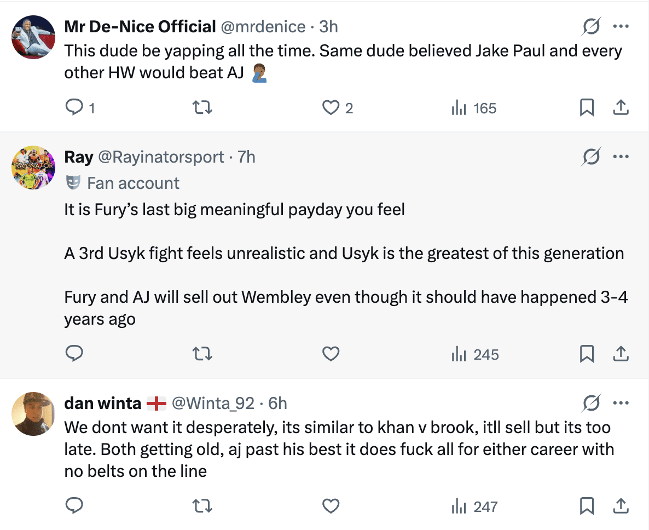Open Grok icon on Mr De-Nice tweet

pyautogui.click(x=592, y=26)
